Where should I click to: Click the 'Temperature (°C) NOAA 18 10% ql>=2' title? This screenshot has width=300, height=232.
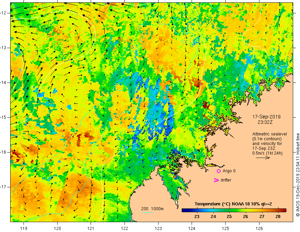click(x=233, y=204)
